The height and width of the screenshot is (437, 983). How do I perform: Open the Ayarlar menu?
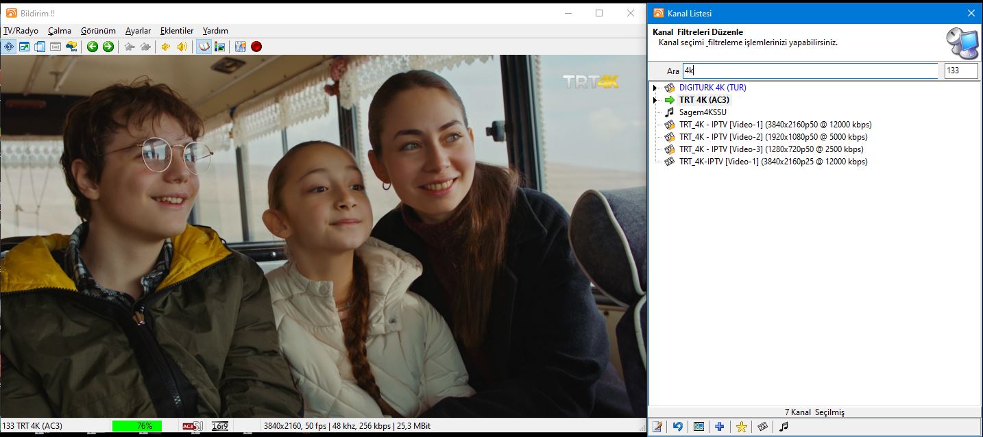point(138,31)
